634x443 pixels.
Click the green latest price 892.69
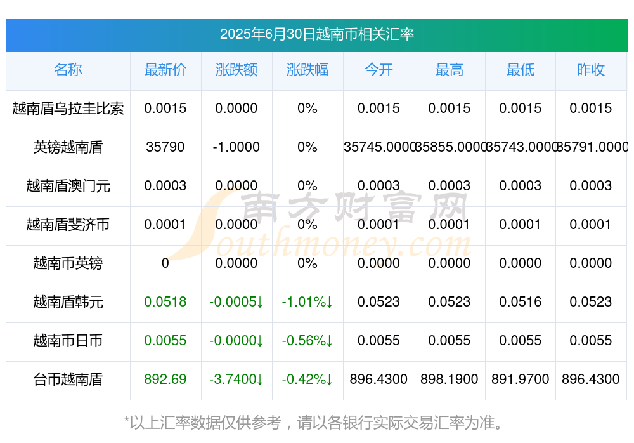click(x=165, y=380)
